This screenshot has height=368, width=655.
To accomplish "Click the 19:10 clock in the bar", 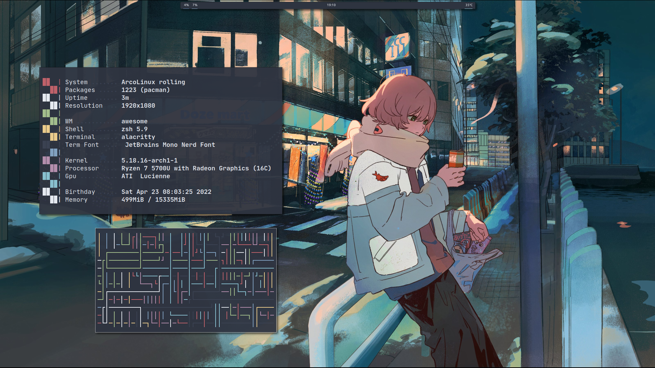I will tap(331, 5).
